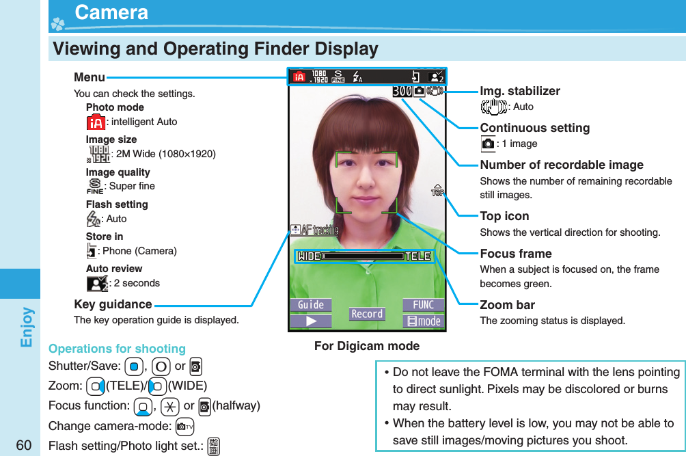Viewport: 686px width, 456px height.
Task: Click the center key icon after 'Shutter/Save:'
Action: click(x=134, y=366)
